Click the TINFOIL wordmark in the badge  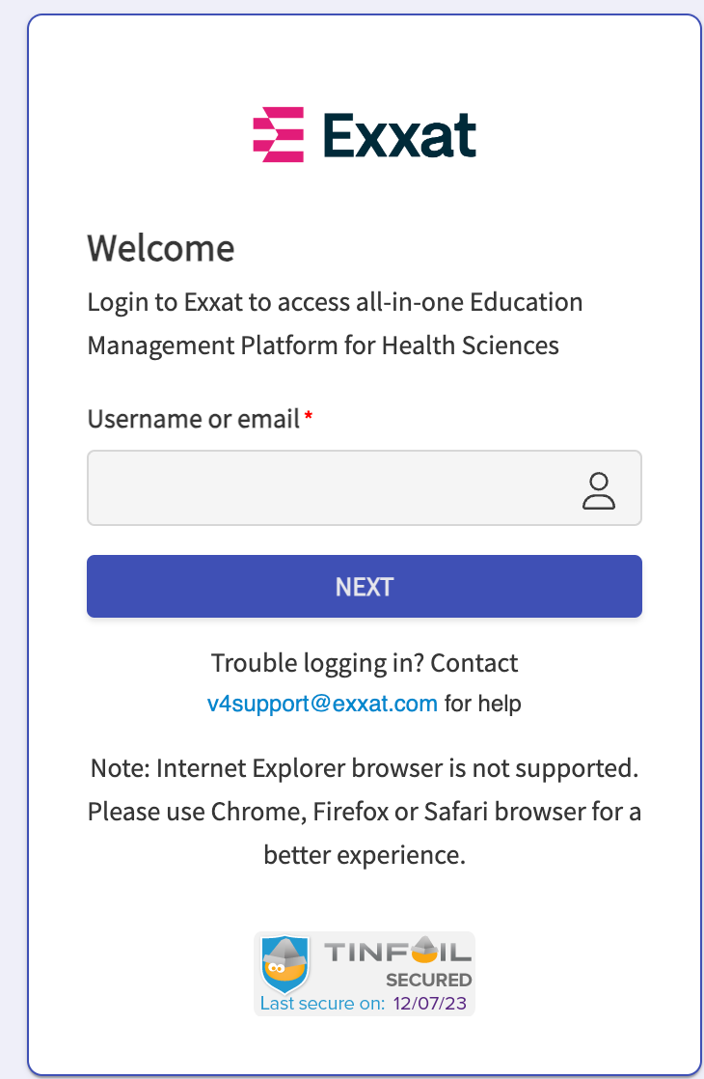[397, 953]
